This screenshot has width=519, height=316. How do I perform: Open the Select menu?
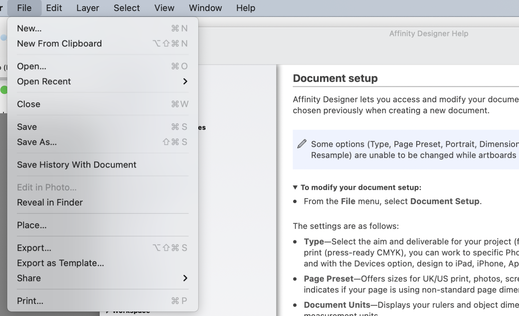127,8
